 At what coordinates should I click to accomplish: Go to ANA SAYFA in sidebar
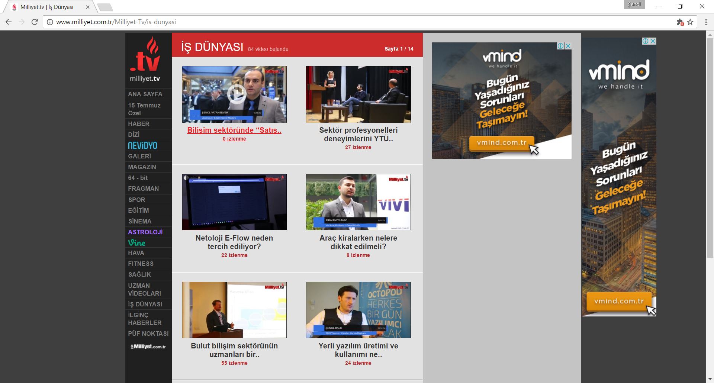145,94
